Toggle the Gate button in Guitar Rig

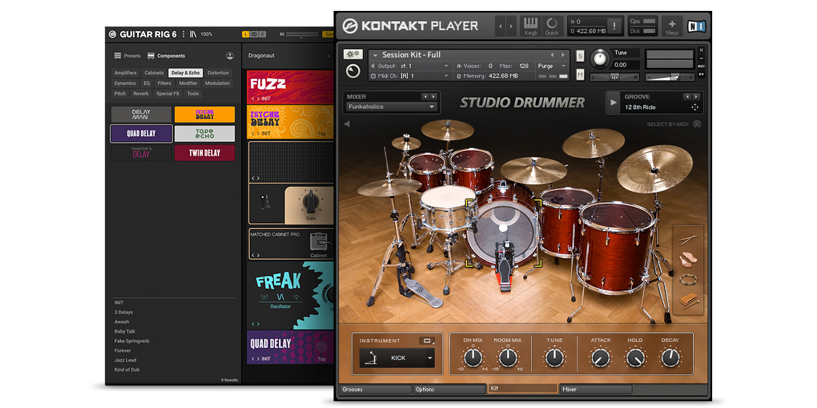pyautogui.click(x=329, y=34)
